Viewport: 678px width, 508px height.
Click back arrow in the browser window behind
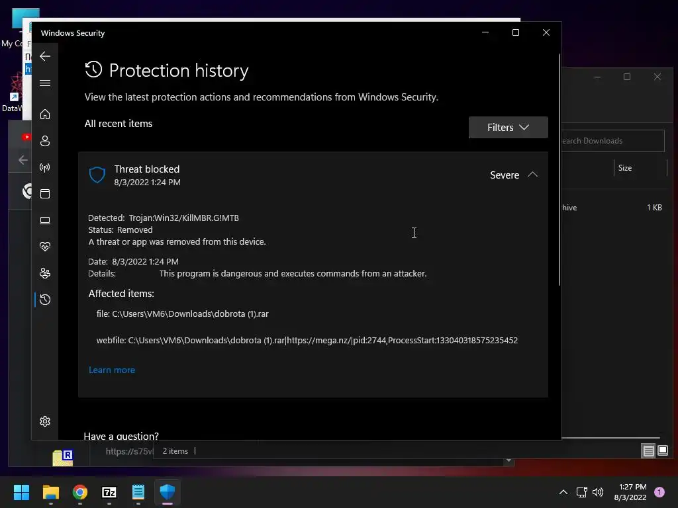pyautogui.click(x=23, y=160)
